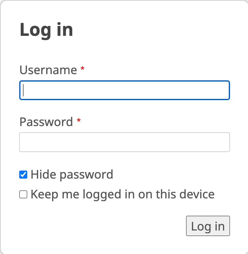Image resolution: width=248 pixels, height=254 pixels.
Task: Focus the box outlined in blue
Action: pyautogui.click(x=124, y=90)
